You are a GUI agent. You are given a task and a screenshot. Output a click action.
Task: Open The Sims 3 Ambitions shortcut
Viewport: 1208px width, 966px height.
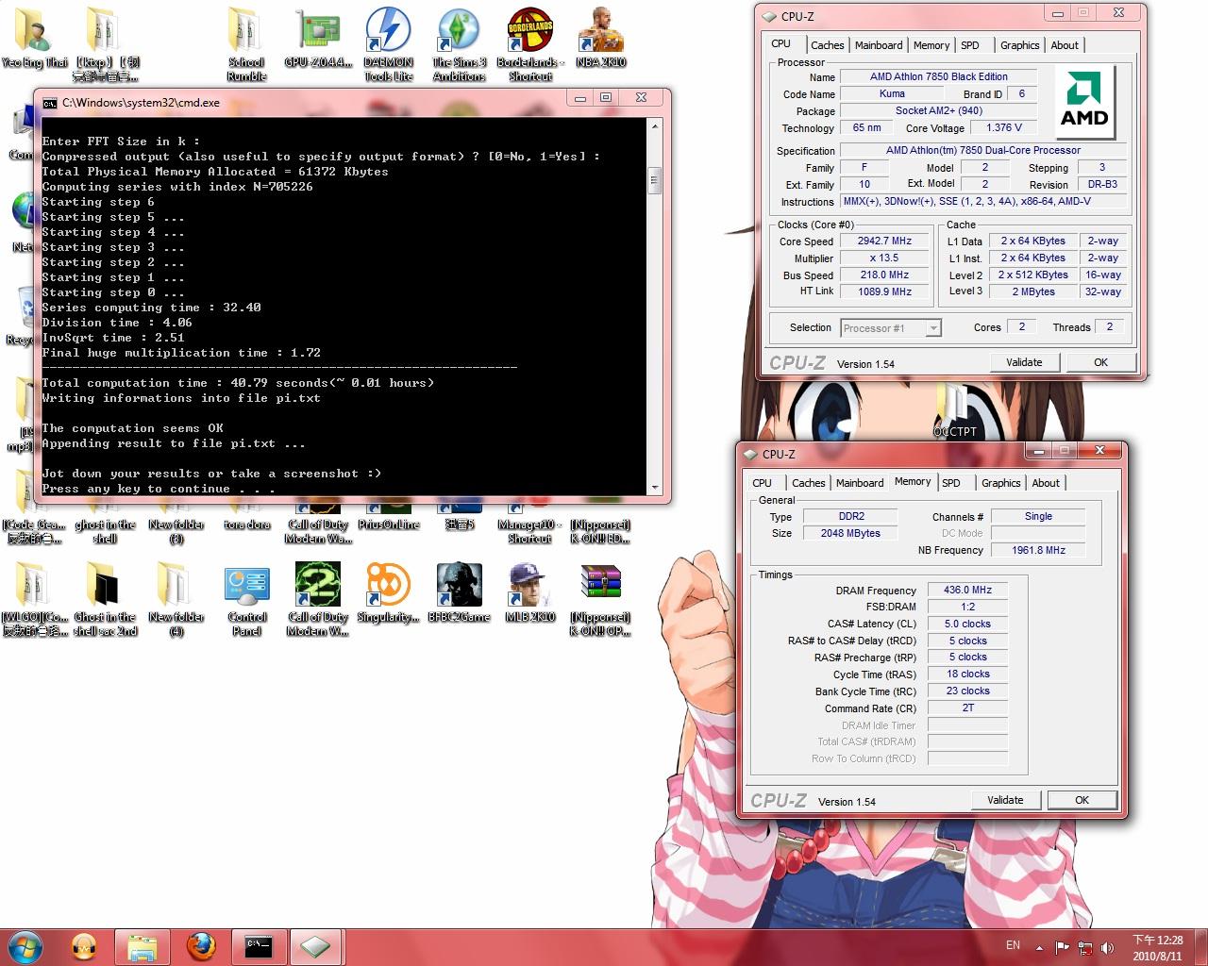(x=460, y=44)
